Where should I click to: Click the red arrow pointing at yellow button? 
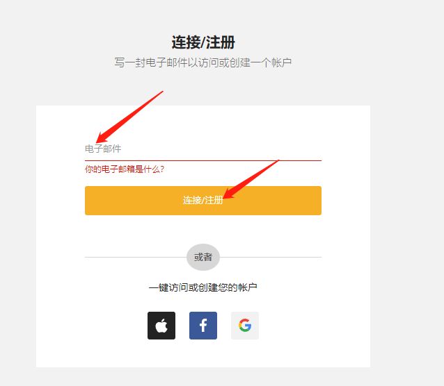click(x=251, y=179)
